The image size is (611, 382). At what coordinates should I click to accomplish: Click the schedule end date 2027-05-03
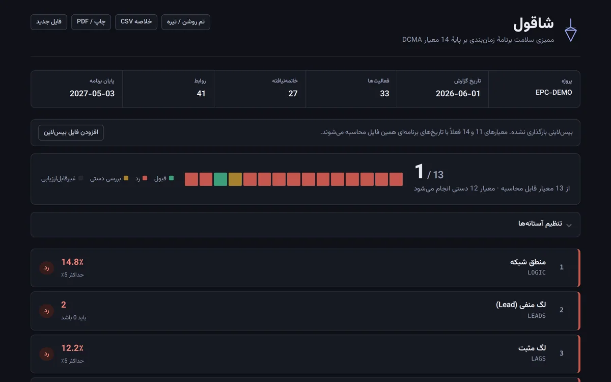click(x=92, y=94)
